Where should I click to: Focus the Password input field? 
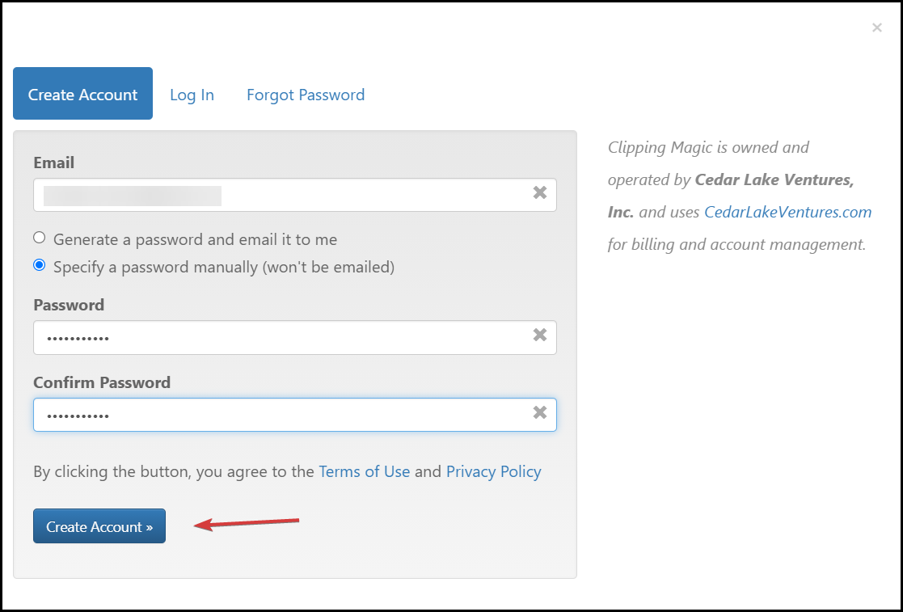click(x=283, y=337)
